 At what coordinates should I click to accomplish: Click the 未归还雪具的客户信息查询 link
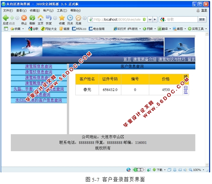coord(39,100)
